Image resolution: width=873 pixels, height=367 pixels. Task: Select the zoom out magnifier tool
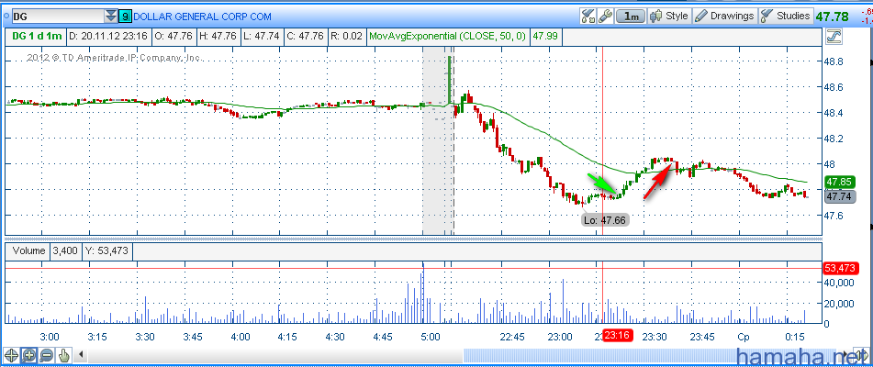[x=46, y=355]
